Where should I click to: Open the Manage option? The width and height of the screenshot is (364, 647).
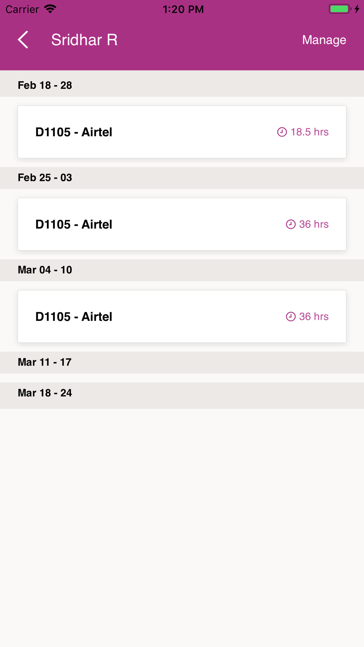coord(324,40)
